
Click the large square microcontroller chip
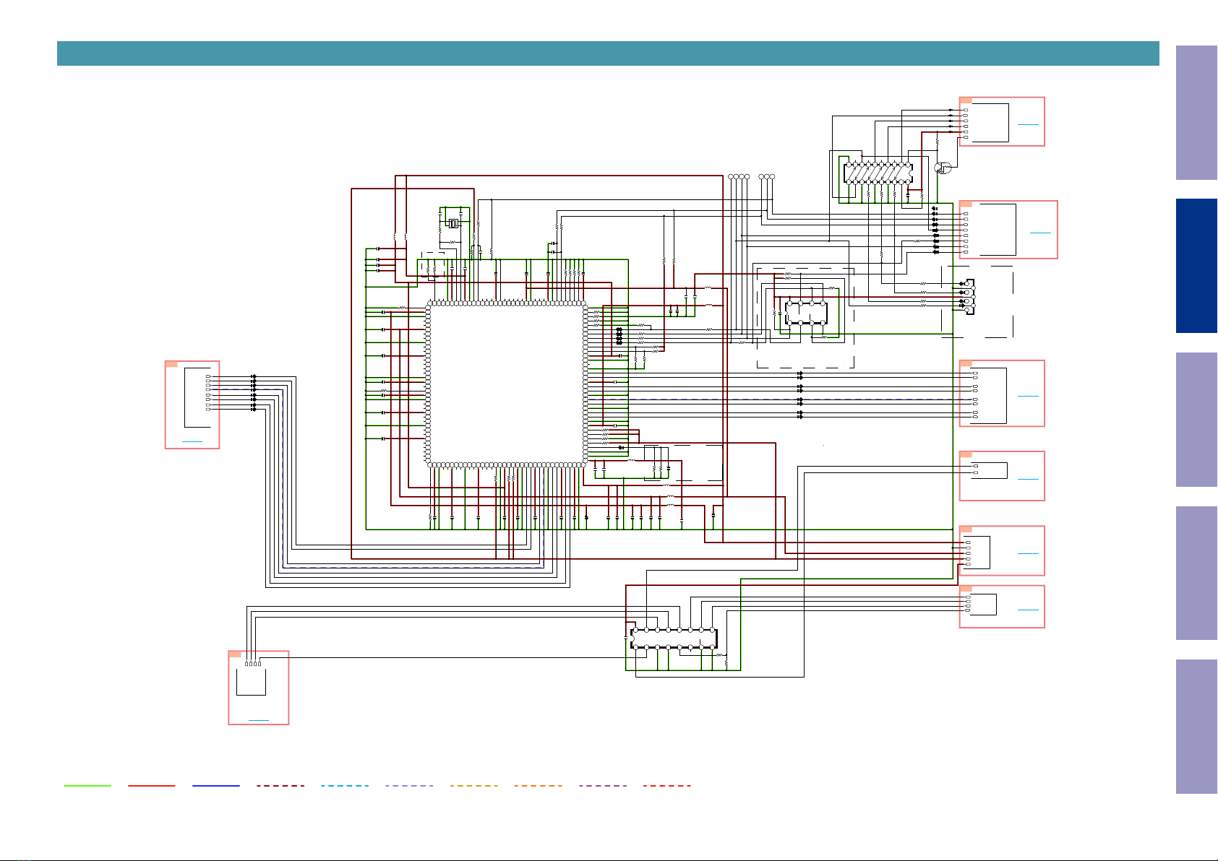(x=507, y=384)
